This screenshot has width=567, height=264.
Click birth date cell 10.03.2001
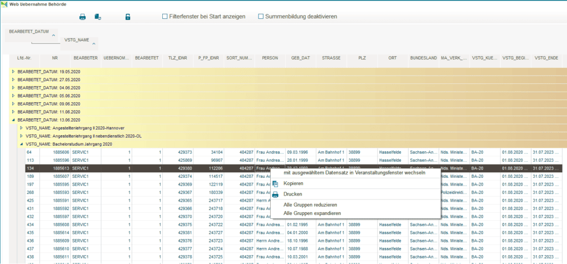point(301,256)
